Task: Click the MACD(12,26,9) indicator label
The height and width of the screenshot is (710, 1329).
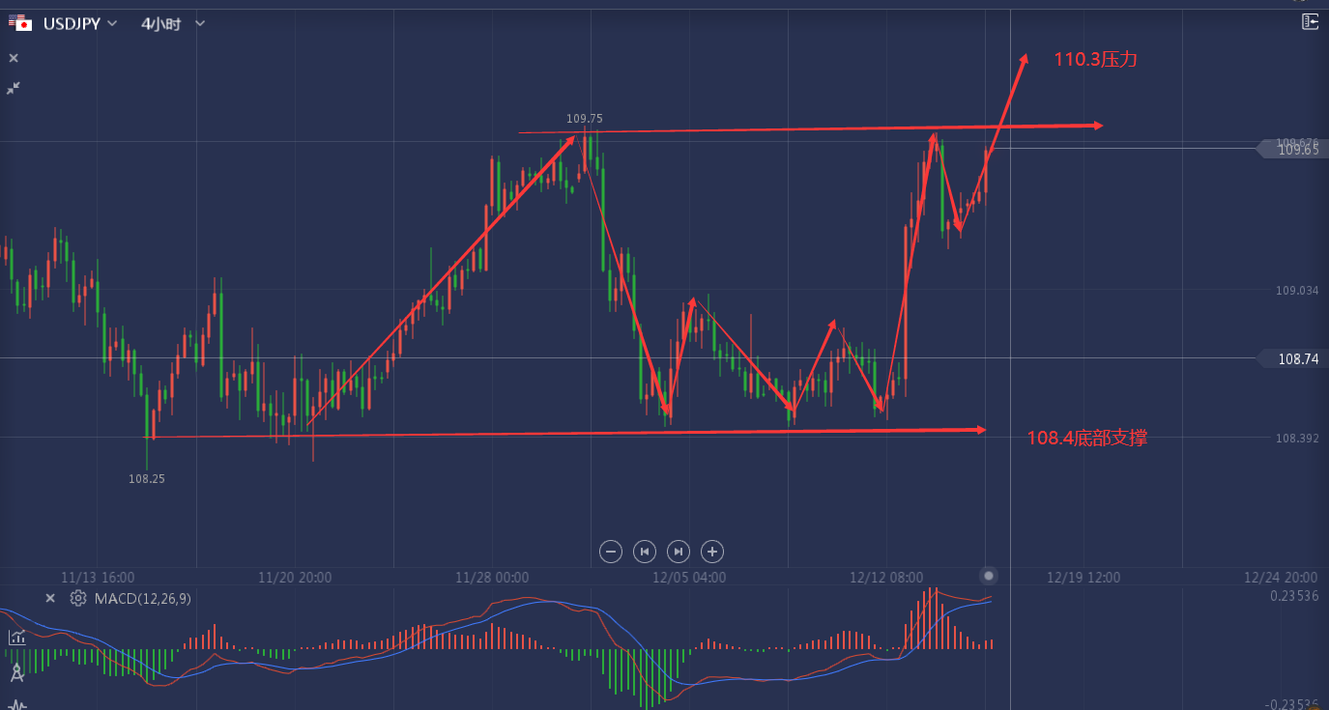Action: pos(143,599)
